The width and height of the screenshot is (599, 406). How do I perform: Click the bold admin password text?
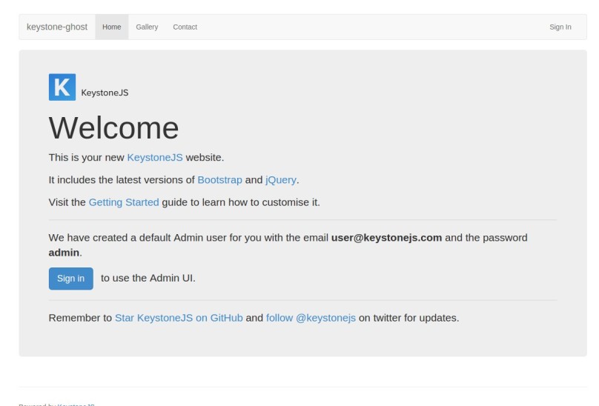(64, 253)
